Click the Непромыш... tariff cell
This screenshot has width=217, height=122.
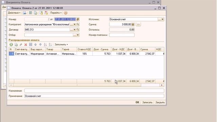coord(69,54)
